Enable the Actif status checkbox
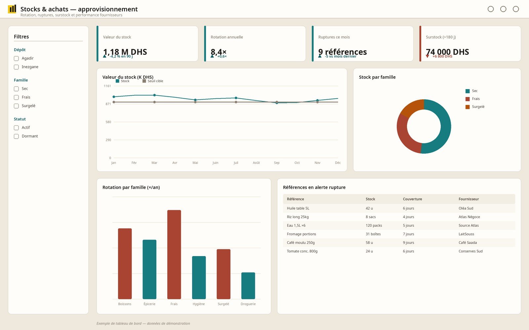The width and height of the screenshot is (529, 330). (x=16, y=128)
